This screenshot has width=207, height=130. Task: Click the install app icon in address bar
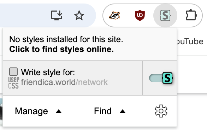coord(57,15)
